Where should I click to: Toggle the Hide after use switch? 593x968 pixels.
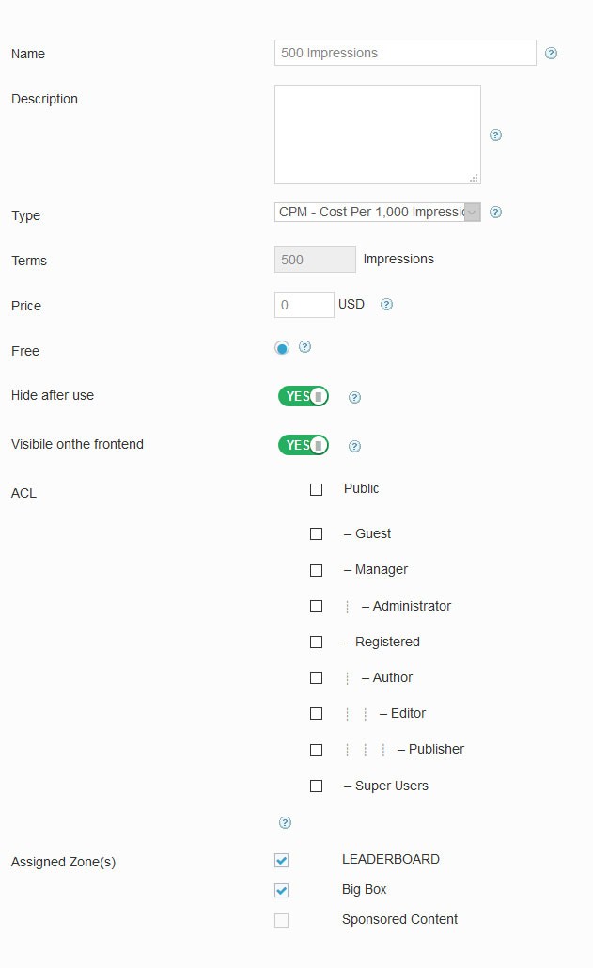pyautogui.click(x=304, y=396)
